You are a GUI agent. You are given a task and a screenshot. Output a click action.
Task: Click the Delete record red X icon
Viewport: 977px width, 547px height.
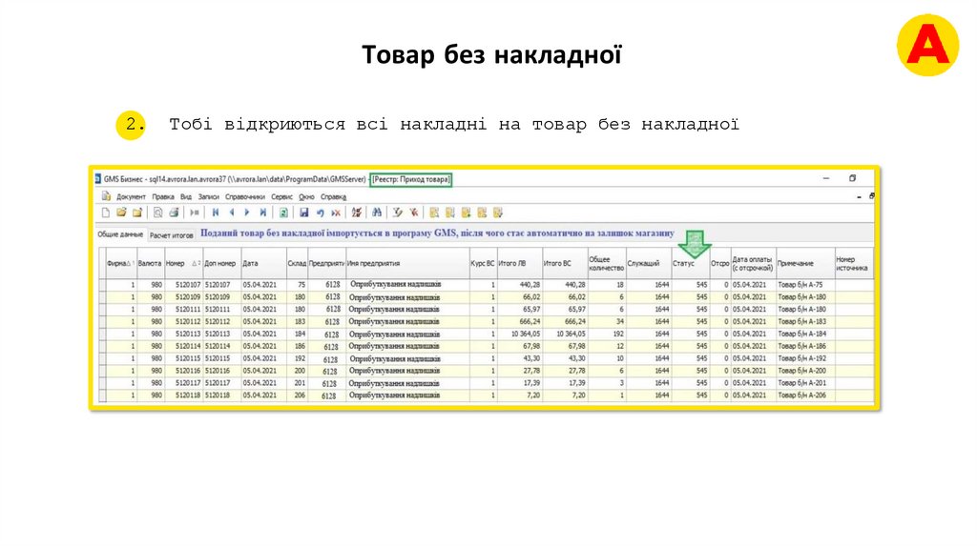336,213
